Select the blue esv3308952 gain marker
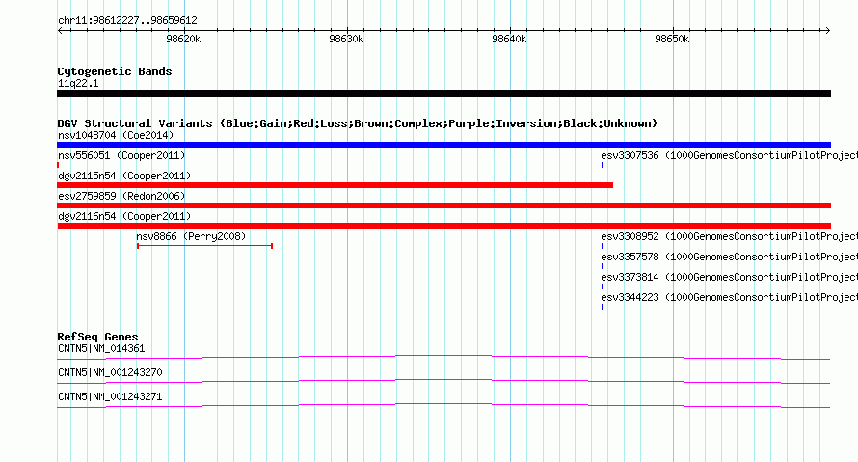Image resolution: width=858 pixels, height=462 pixels. (603, 246)
